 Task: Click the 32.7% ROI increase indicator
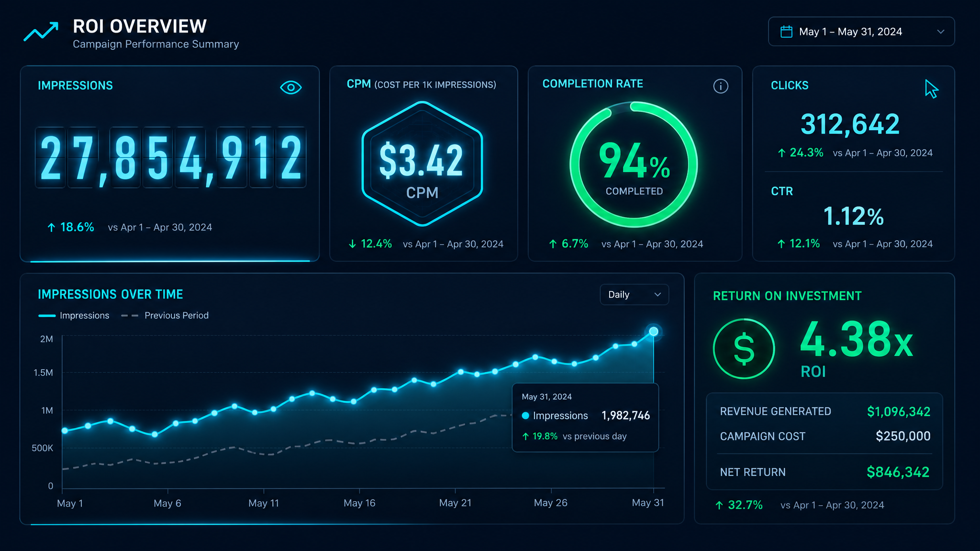point(739,505)
